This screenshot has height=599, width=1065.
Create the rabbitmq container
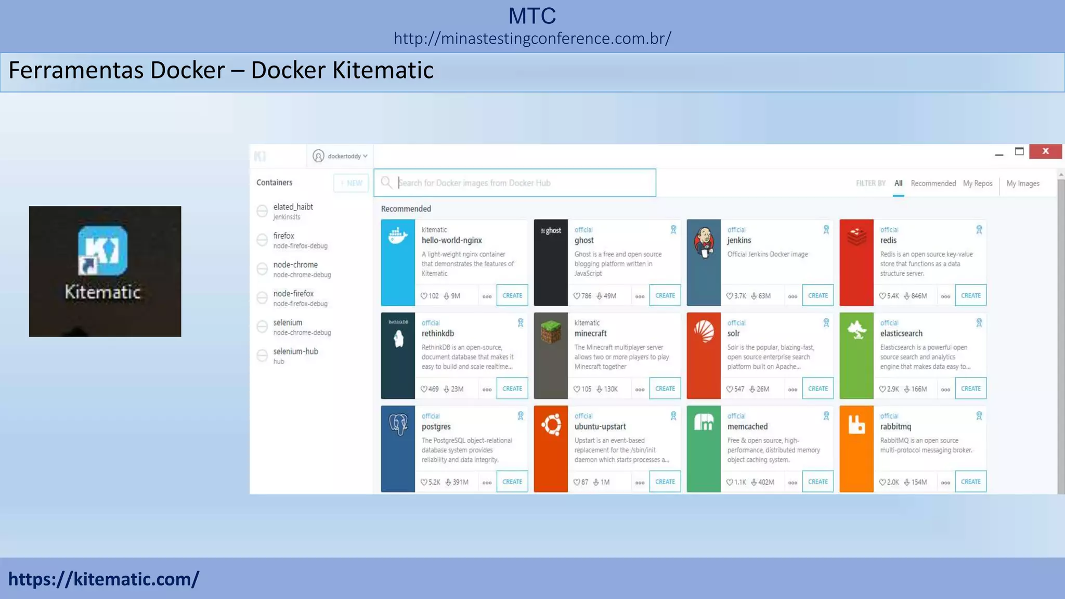tap(971, 481)
